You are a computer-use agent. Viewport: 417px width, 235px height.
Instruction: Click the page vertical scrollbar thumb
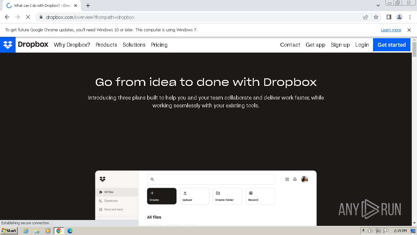(414, 50)
